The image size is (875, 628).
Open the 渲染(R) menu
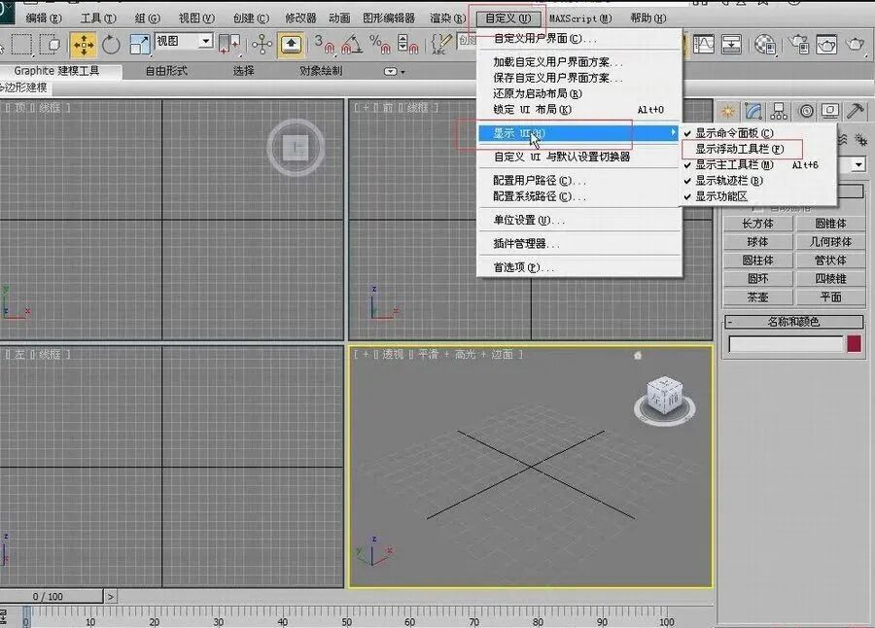click(447, 18)
